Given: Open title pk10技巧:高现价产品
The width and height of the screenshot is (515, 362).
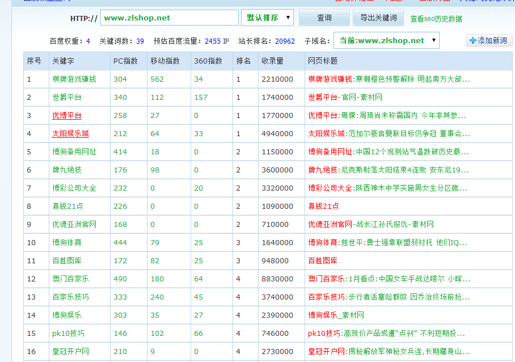Looking at the screenshot, I should coord(386,334).
